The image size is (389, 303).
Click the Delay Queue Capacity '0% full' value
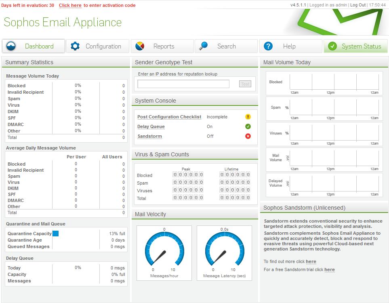pyautogui.click(x=118, y=274)
